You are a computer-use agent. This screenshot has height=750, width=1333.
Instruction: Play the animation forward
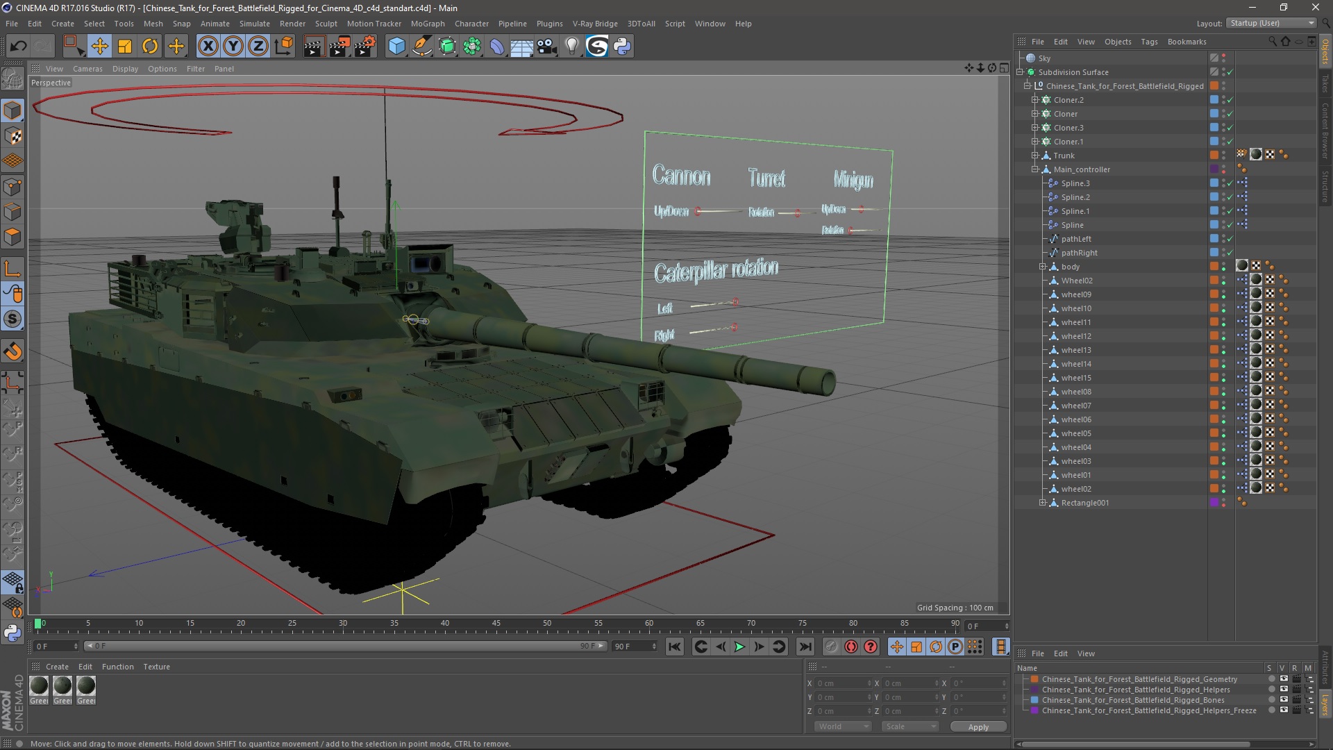point(739,647)
